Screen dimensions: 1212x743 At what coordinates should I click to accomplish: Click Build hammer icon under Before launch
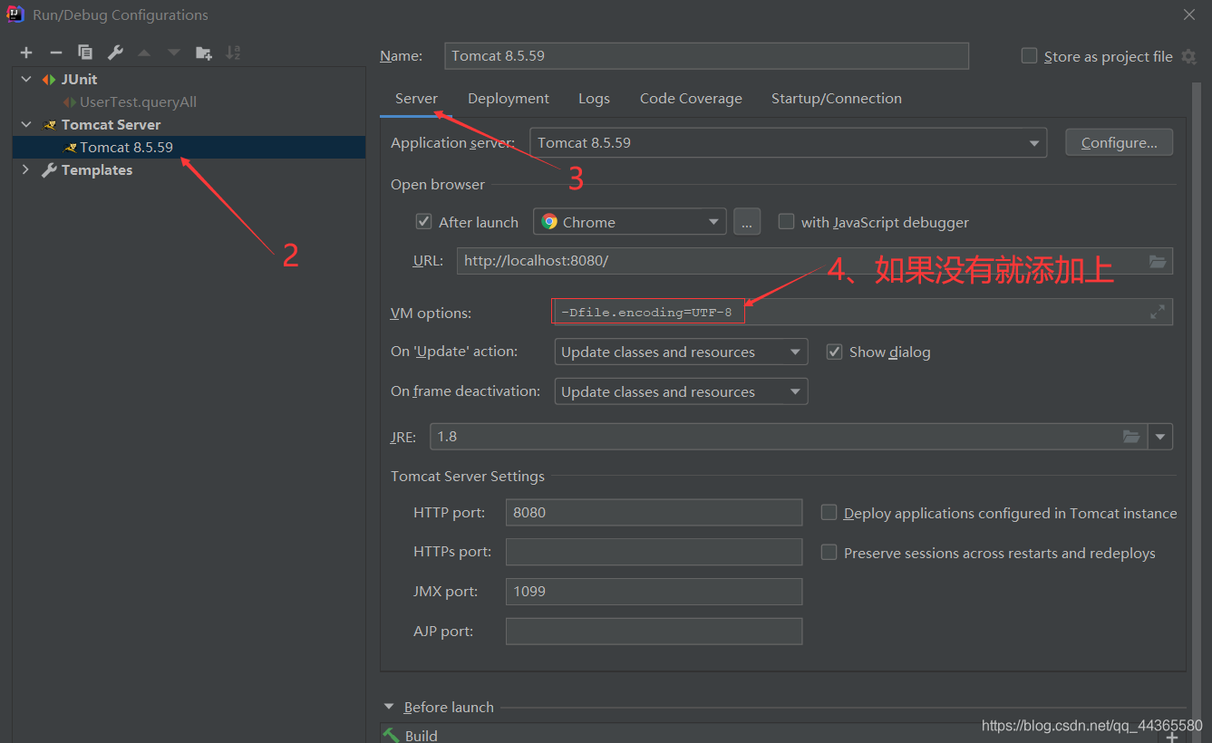coord(391,735)
